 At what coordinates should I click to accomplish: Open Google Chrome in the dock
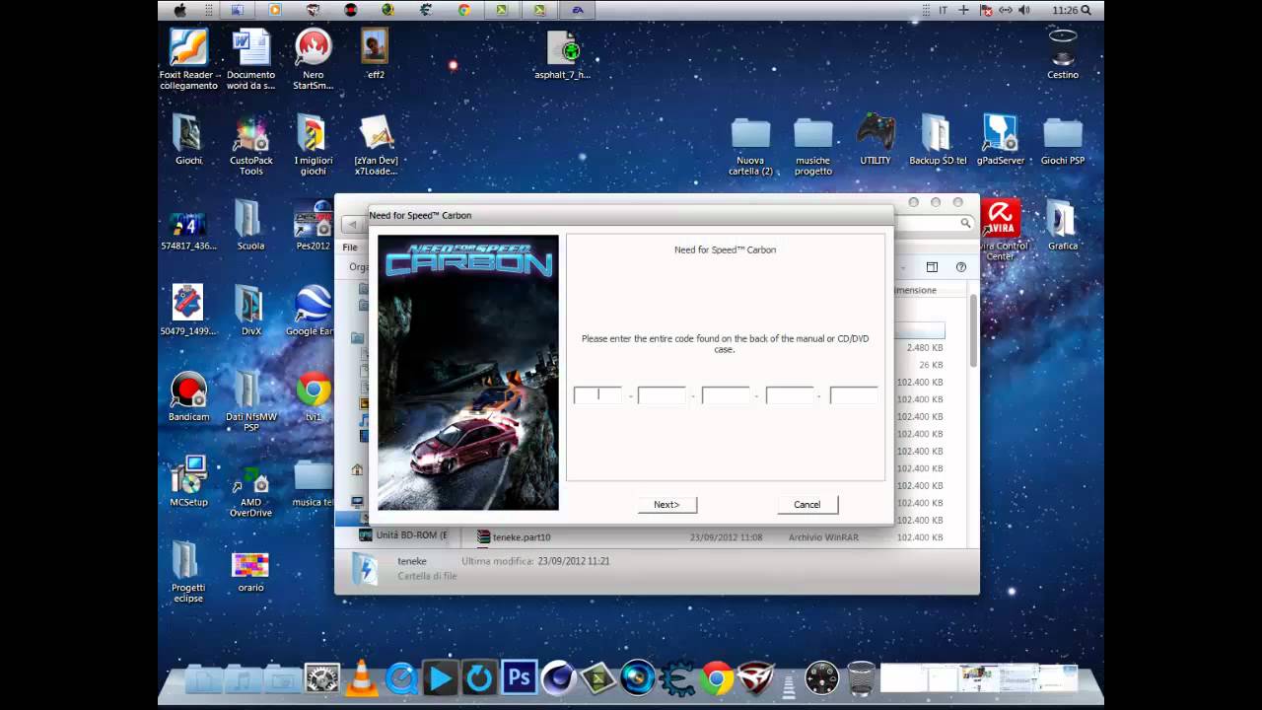click(x=717, y=677)
